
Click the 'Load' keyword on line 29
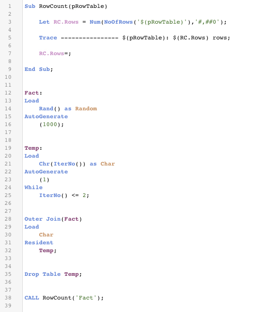click(32, 227)
